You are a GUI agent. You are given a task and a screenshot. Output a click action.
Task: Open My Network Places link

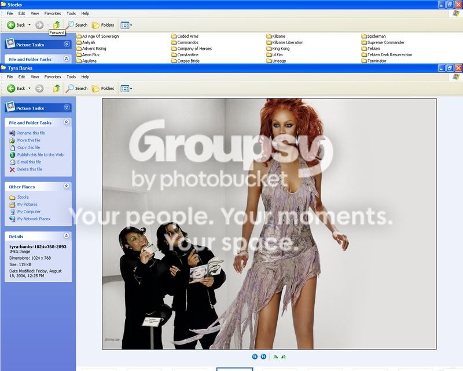(x=34, y=219)
